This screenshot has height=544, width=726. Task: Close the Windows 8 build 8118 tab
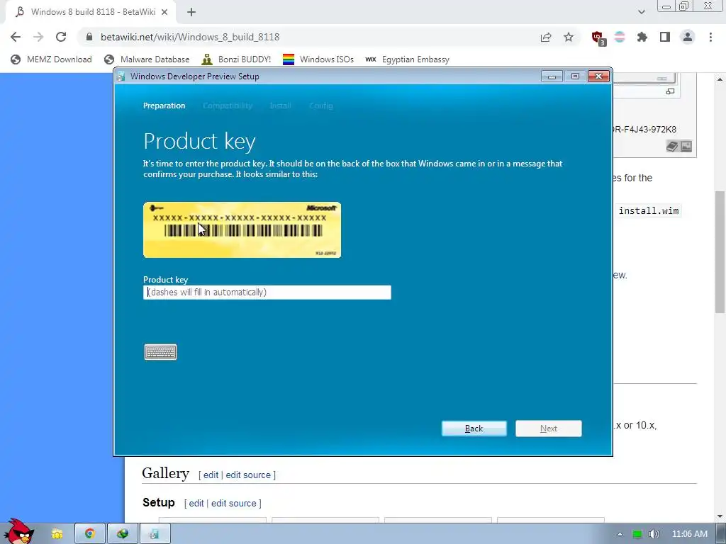(164, 12)
